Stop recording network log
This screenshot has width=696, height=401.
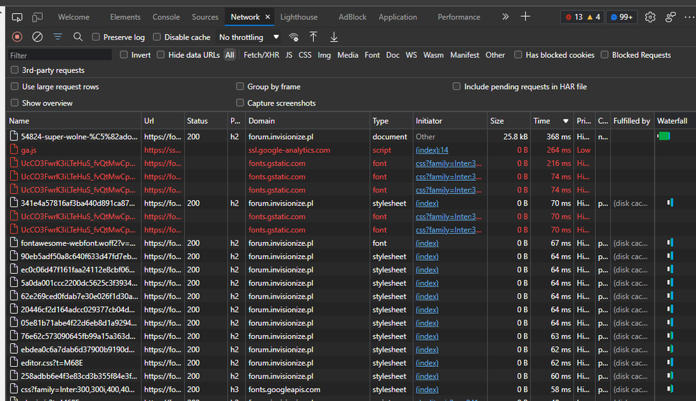[17, 37]
